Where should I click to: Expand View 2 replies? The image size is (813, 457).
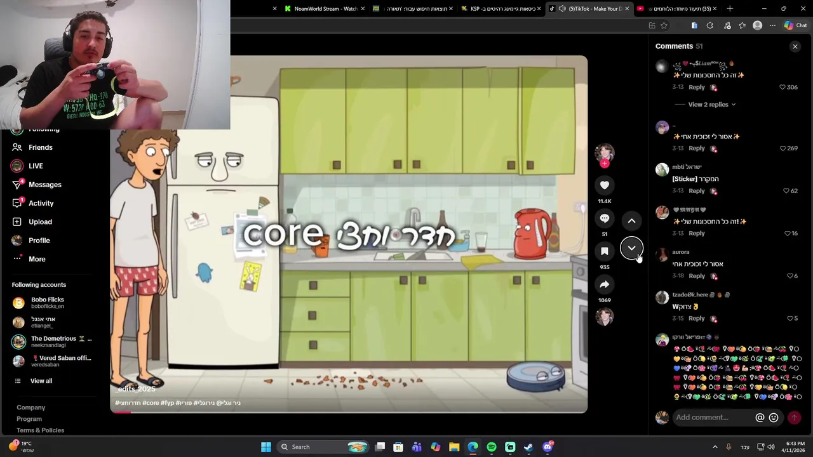pos(711,104)
